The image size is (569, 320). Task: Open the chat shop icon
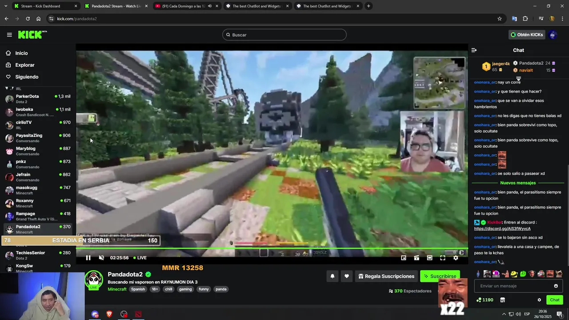503,300
